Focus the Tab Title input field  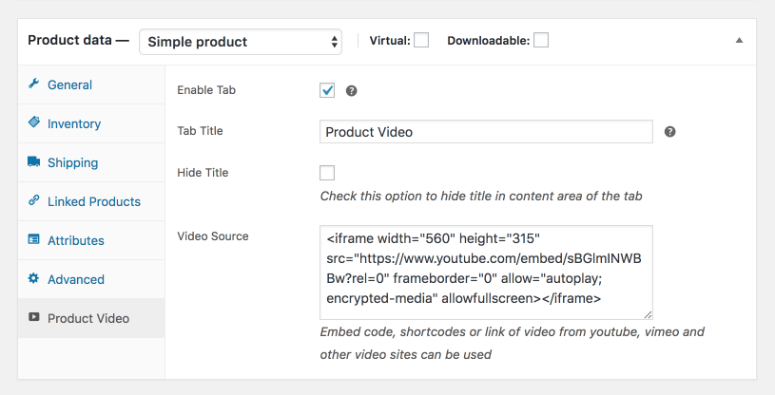click(486, 132)
